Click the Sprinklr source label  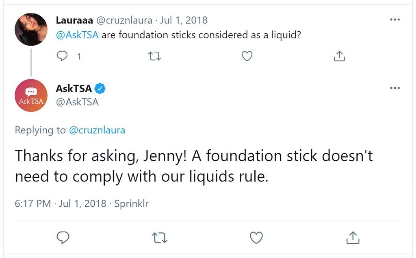click(131, 203)
